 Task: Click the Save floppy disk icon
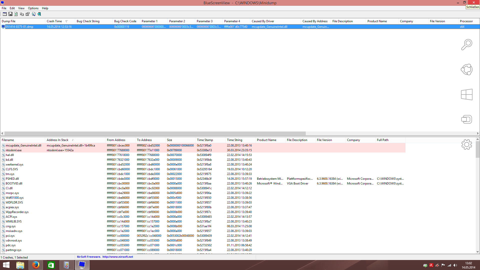coord(10,14)
